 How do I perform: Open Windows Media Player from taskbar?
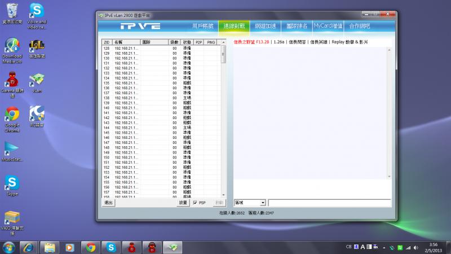(69, 247)
